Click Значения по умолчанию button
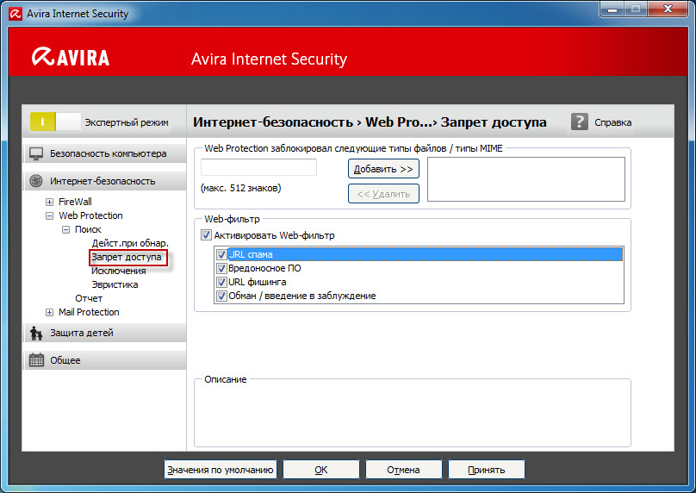The height and width of the screenshot is (493, 696). pos(221,470)
